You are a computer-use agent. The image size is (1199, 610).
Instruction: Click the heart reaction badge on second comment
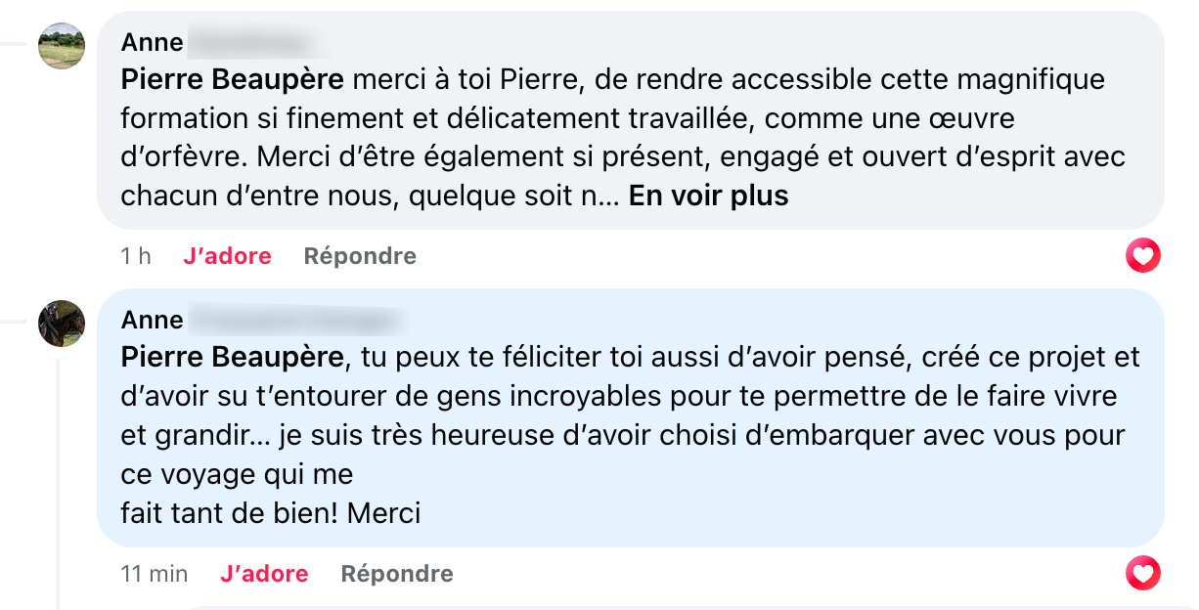click(1142, 573)
